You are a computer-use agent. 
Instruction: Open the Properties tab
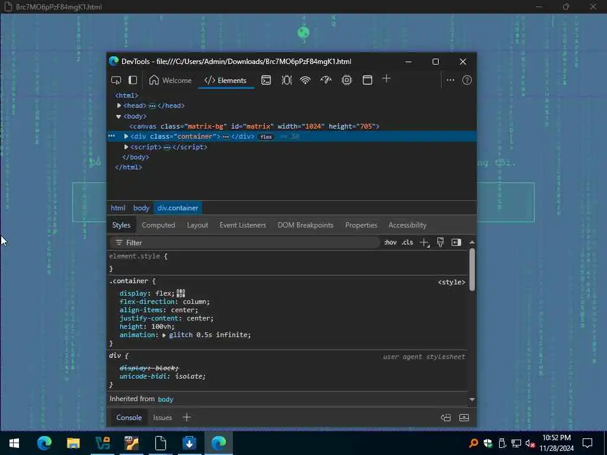361,225
